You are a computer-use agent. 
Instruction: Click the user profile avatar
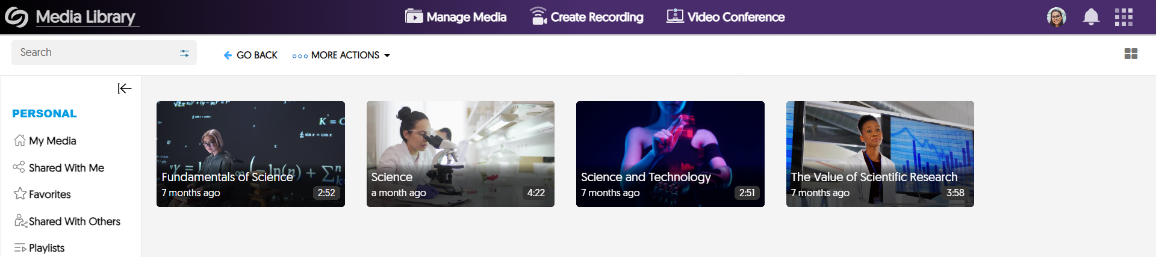point(1057,17)
